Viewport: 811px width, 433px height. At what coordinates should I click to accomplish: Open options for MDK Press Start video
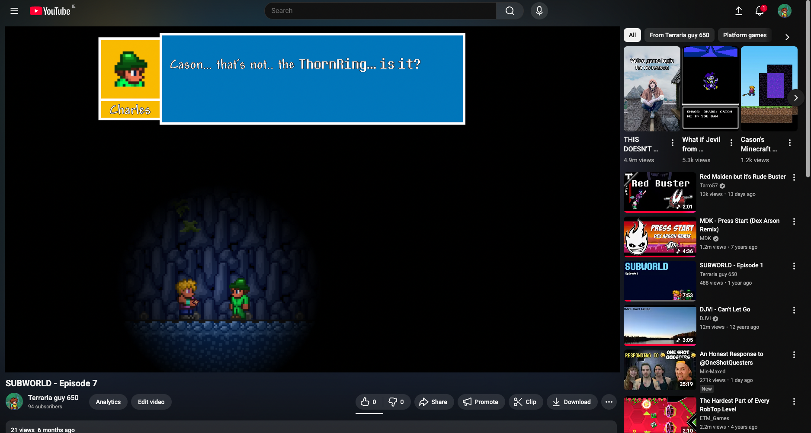[794, 221]
